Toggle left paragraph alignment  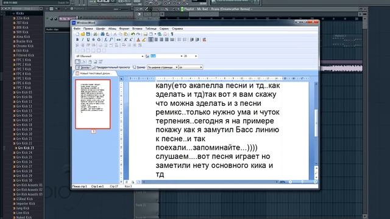coord(151,40)
